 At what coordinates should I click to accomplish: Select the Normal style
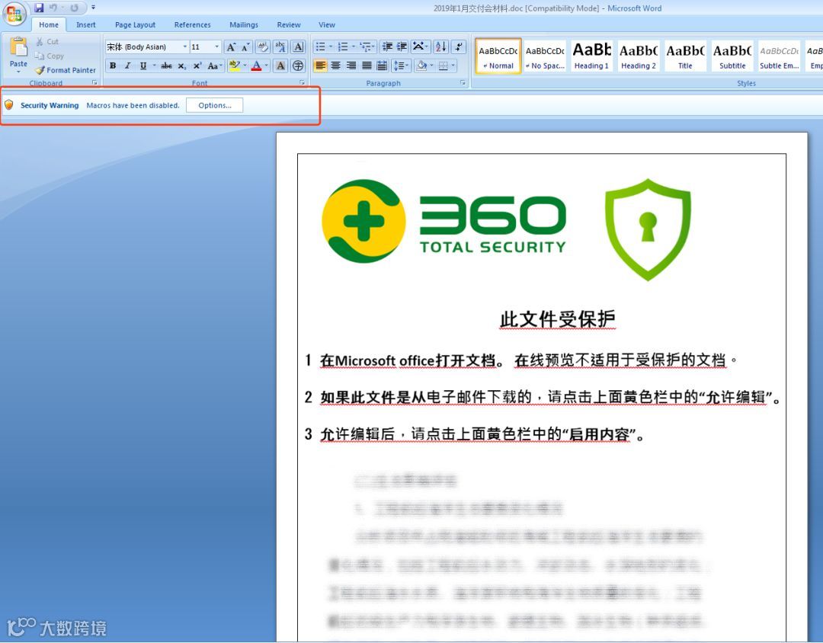[498, 56]
